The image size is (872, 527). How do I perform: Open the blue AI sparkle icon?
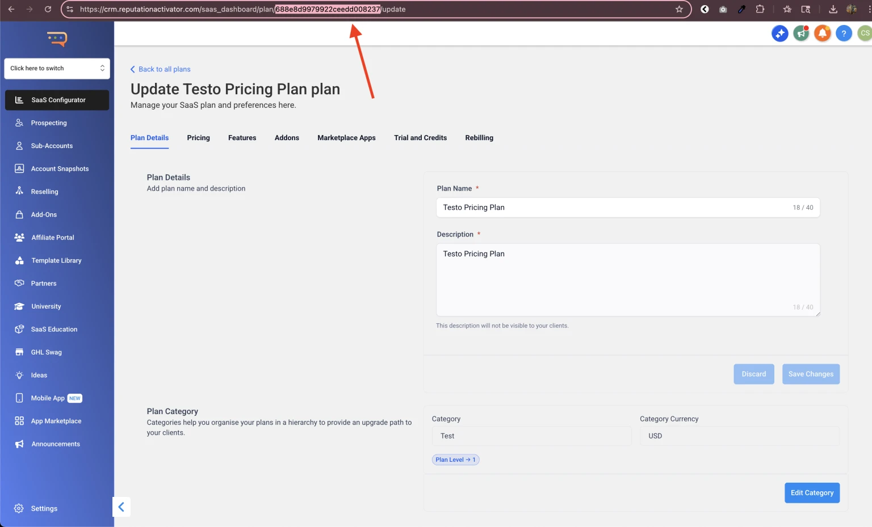pos(779,33)
